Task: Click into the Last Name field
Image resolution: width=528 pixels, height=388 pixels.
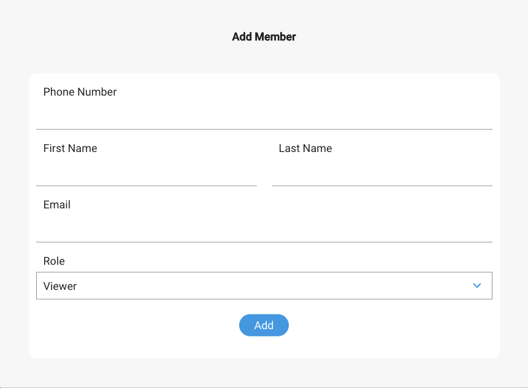Action: (381, 173)
